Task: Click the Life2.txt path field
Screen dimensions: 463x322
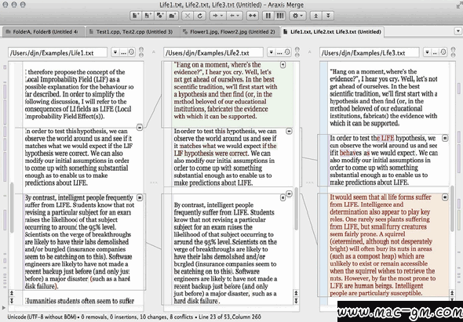Action: [x=213, y=52]
